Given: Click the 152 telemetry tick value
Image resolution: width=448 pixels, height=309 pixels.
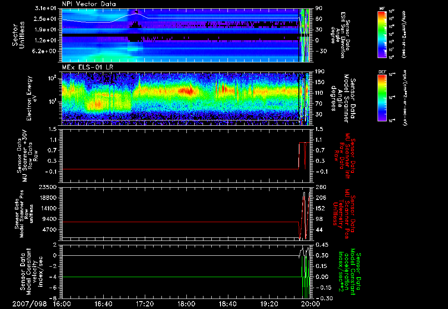Looking at the screenshot, I should [x=321, y=209].
